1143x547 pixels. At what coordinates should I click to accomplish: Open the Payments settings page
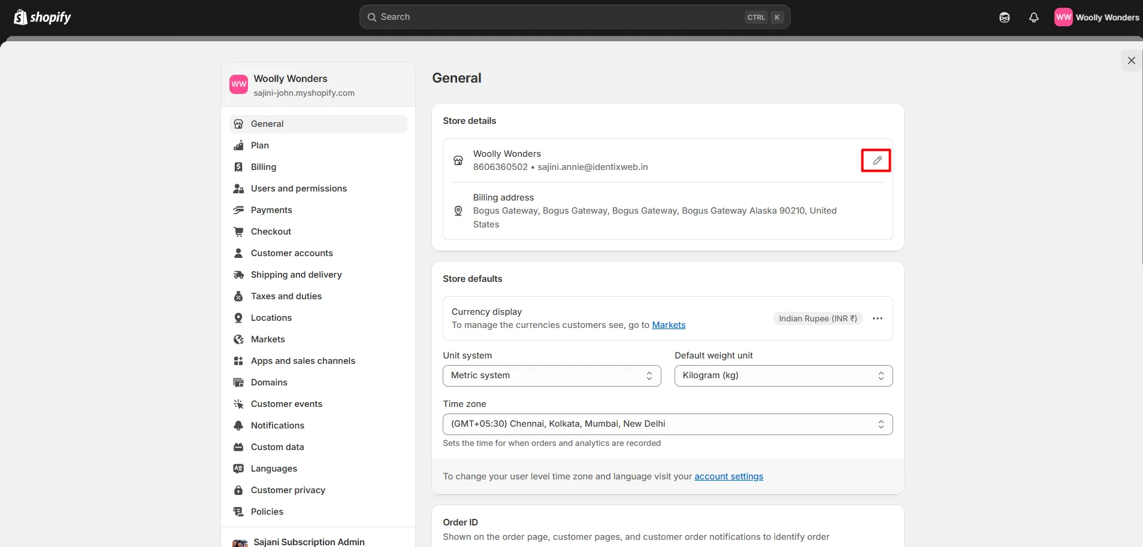click(x=271, y=210)
